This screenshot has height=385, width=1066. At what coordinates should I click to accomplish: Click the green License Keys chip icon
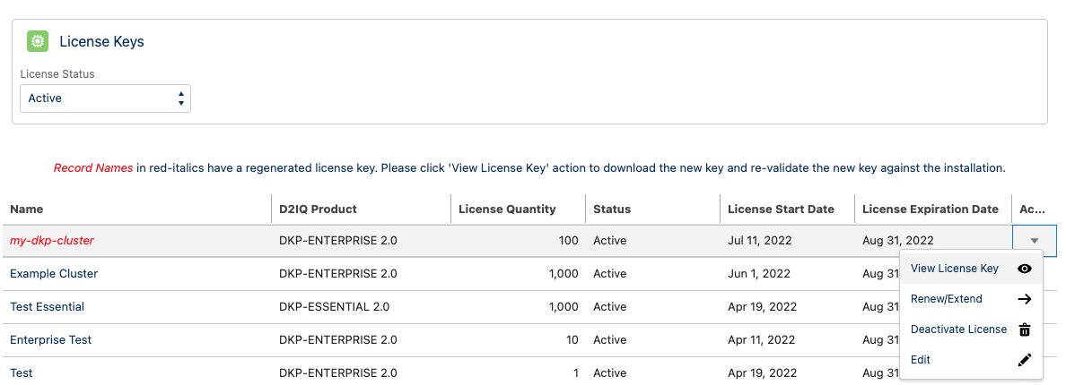(x=38, y=41)
